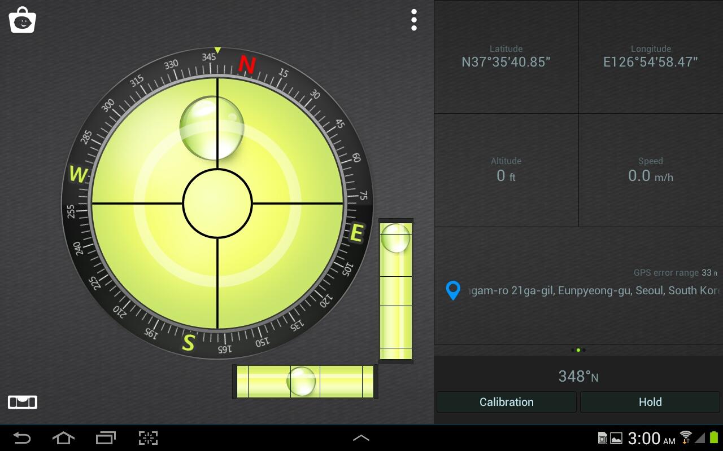Select the Latitude info panel

point(506,56)
